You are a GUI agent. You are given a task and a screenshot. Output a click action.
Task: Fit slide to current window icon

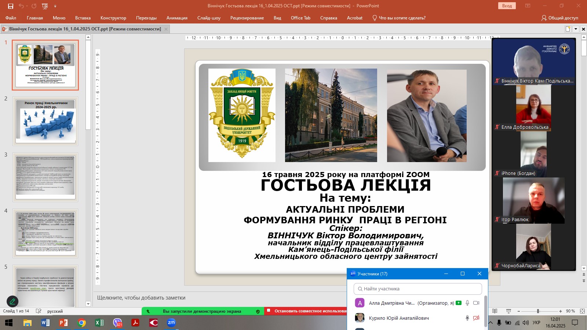click(x=582, y=311)
